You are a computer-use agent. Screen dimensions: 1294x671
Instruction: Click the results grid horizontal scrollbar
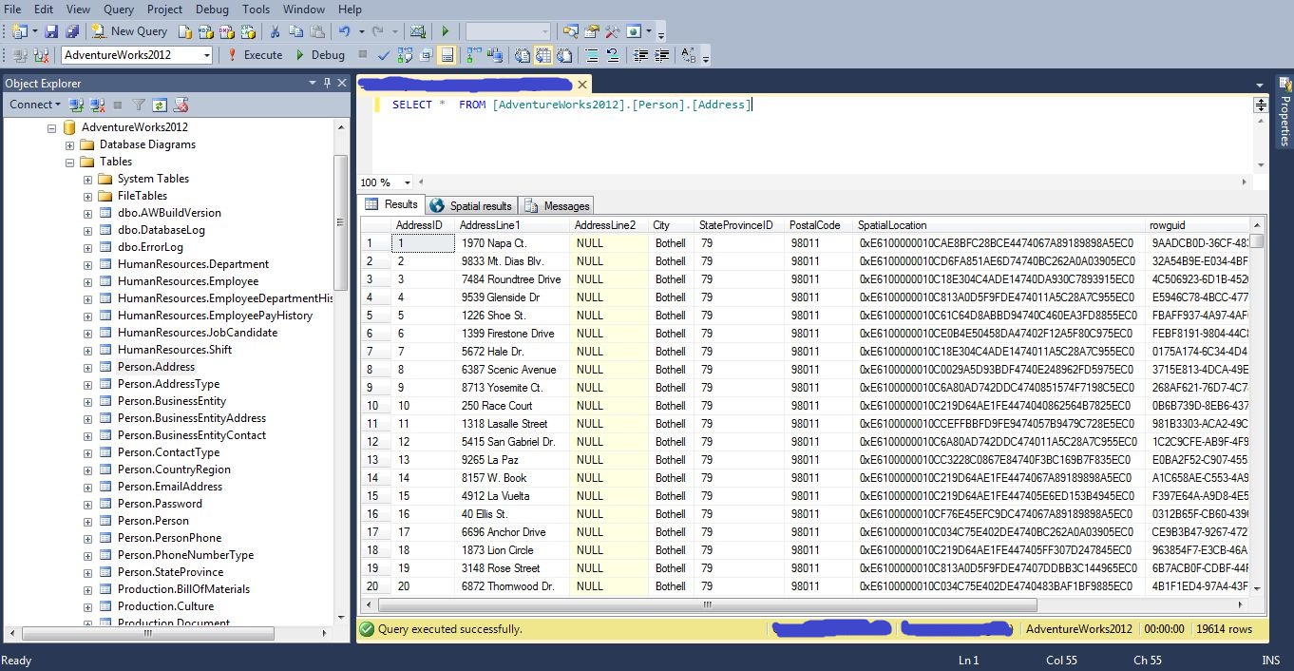[x=707, y=604]
